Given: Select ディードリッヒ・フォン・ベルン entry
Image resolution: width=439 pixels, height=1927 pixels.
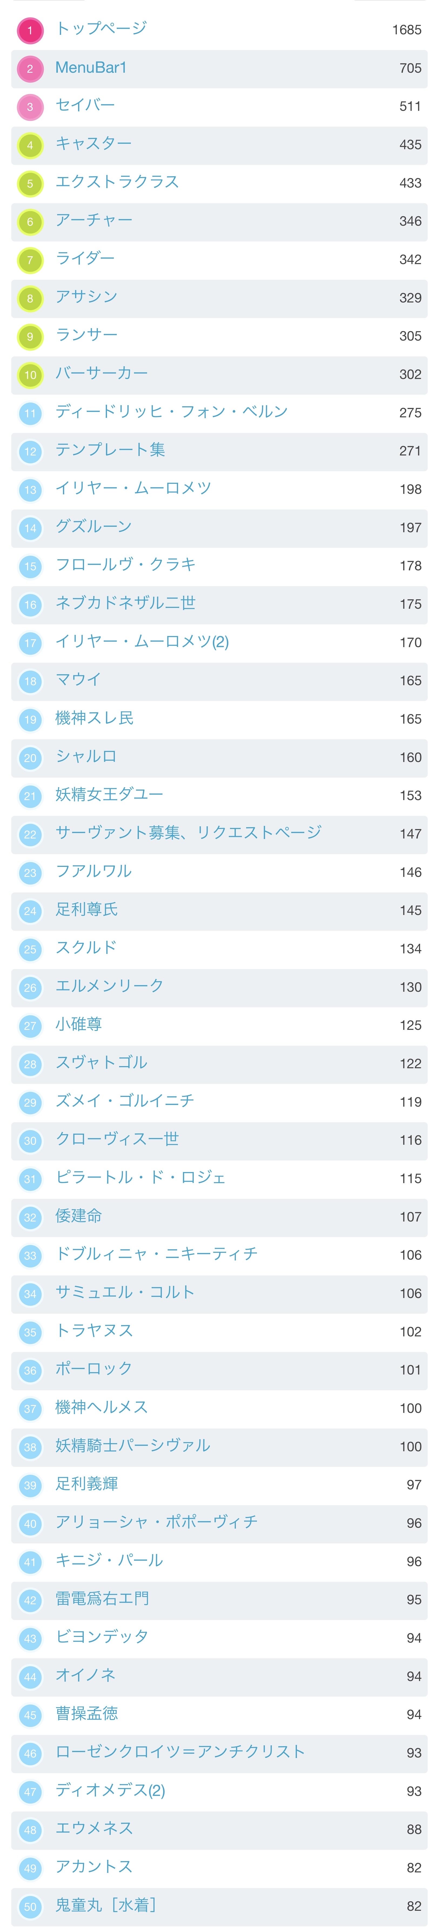Looking at the screenshot, I should (x=171, y=411).
